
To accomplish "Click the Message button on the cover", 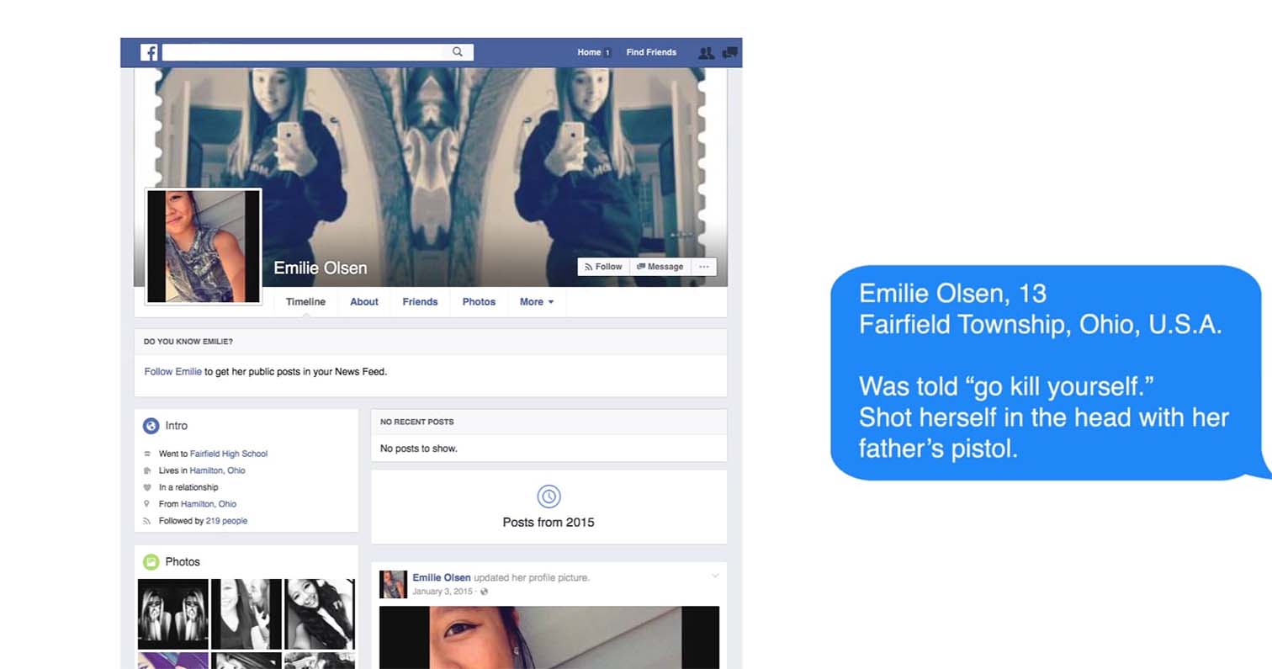I will click(x=660, y=267).
